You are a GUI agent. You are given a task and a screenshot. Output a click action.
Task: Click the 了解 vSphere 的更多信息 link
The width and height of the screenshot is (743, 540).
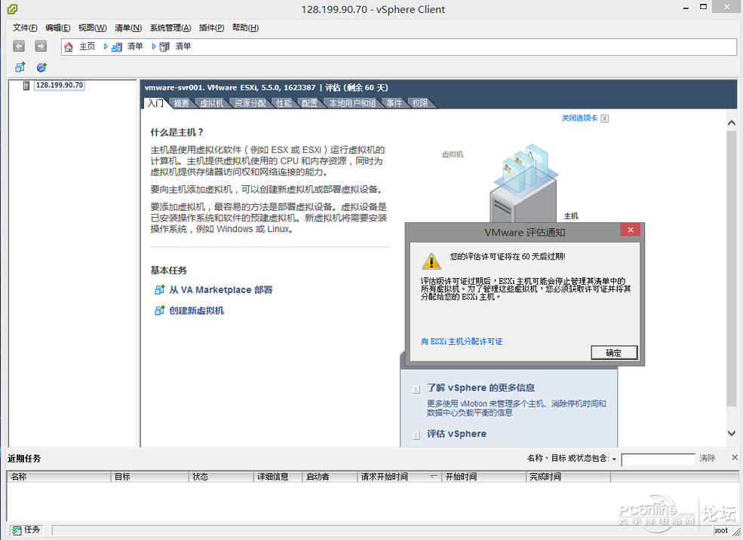pyautogui.click(x=481, y=388)
